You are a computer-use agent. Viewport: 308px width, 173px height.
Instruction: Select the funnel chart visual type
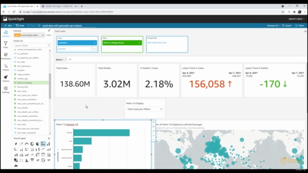[32, 160]
